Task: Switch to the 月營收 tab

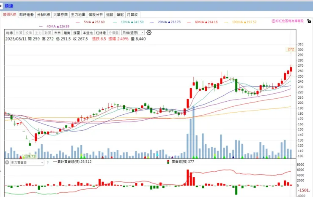Action: [132, 14]
